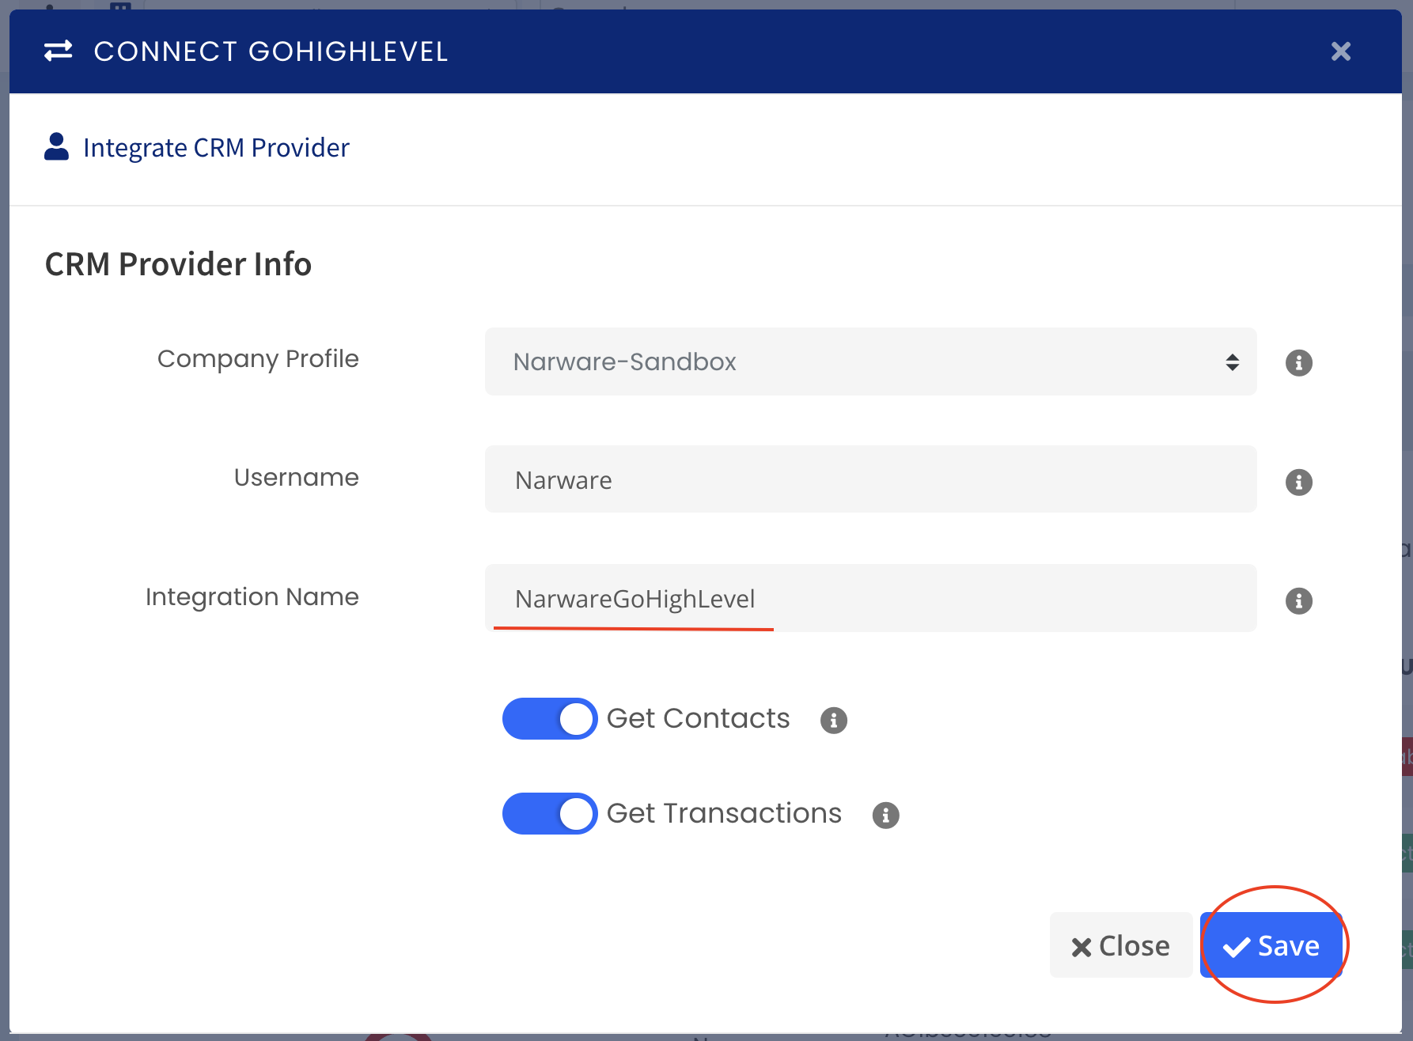The image size is (1413, 1041).
Task: Save the CRM provider integration
Action: (x=1271, y=945)
